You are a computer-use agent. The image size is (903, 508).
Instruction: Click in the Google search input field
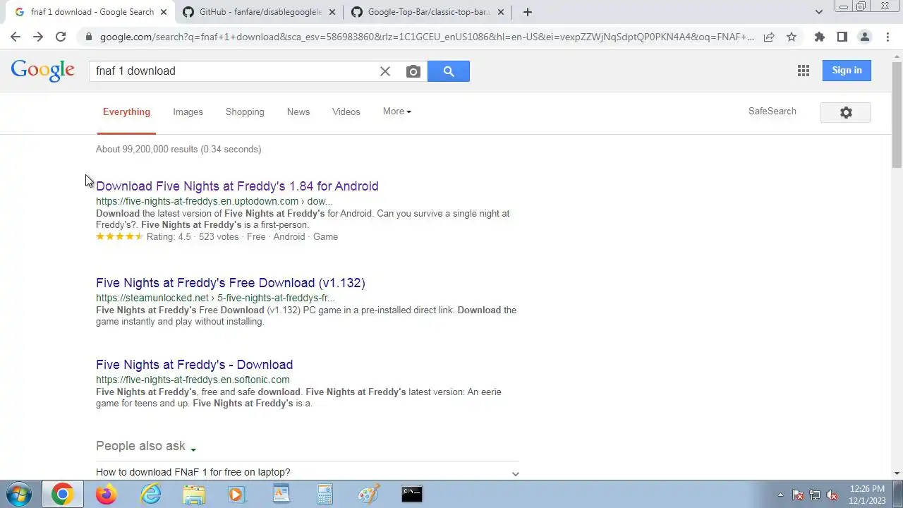click(x=233, y=71)
